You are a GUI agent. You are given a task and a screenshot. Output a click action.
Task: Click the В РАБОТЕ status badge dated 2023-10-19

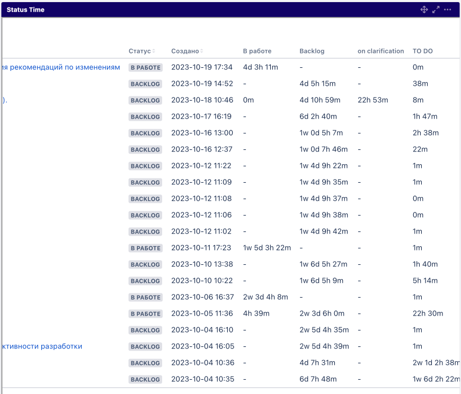point(145,68)
